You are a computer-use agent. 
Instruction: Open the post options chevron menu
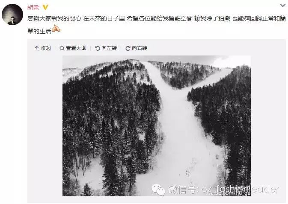click(x=283, y=6)
